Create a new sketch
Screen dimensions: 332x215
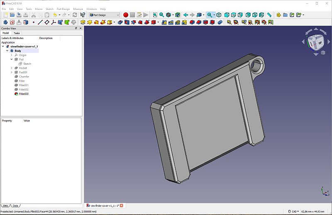click(12, 22)
